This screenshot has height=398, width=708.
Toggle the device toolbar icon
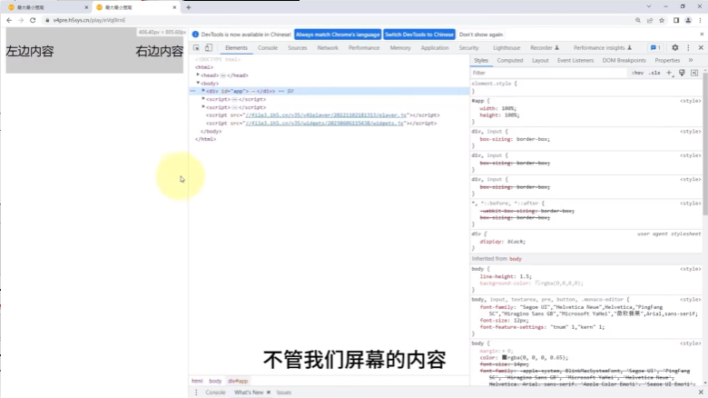tap(209, 48)
